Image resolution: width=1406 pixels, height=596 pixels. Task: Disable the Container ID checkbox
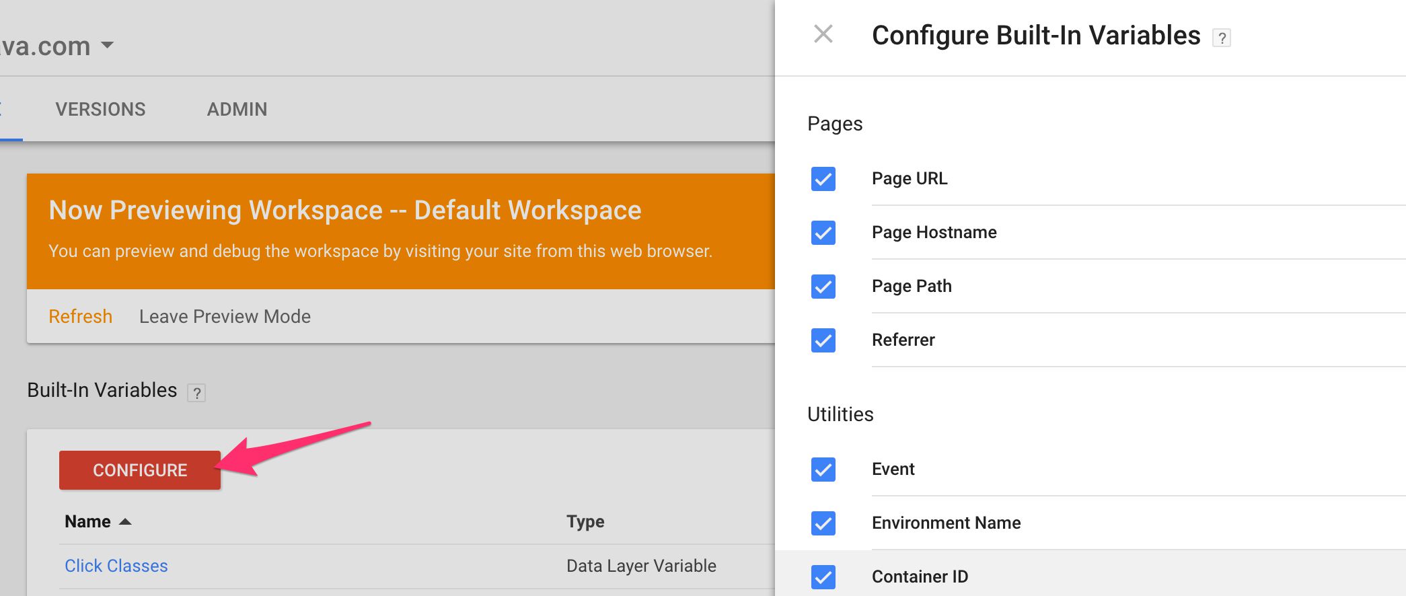pyautogui.click(x=823, y=577)
